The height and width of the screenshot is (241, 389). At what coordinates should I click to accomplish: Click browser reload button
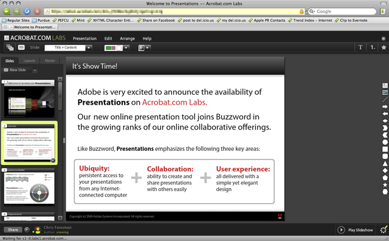[x=27, y=11]
